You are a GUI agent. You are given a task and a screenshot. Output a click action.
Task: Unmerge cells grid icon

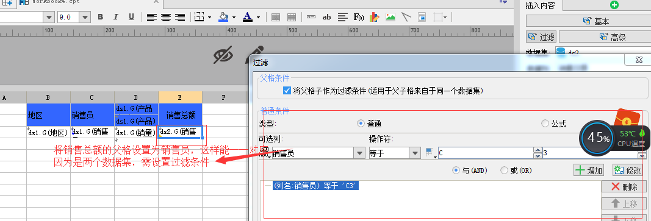click(x=292, y=17)
